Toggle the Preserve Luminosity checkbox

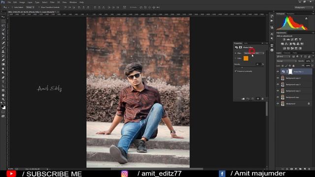236,71
